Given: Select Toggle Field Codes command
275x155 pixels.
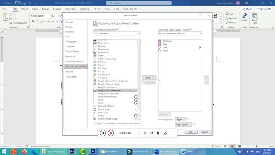Looking at the screenshot, I should 116,87.
